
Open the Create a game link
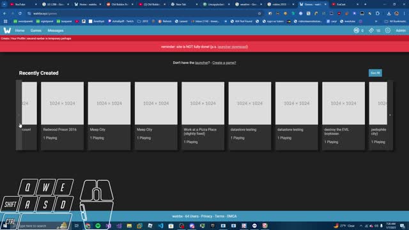click(224, 63)
